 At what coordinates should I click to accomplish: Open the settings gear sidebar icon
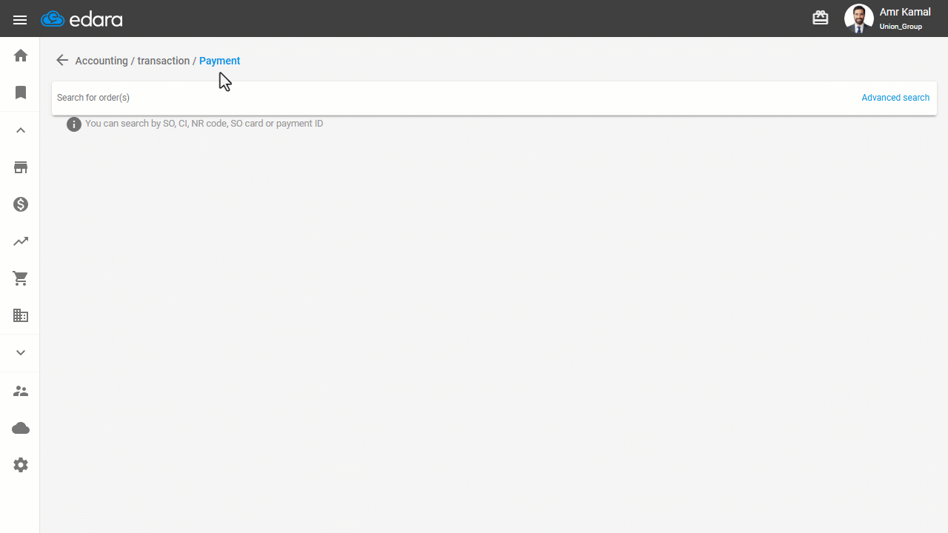[x=21, y=465]
